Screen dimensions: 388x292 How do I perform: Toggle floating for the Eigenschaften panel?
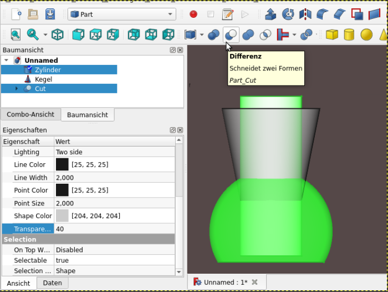(173, 130)
